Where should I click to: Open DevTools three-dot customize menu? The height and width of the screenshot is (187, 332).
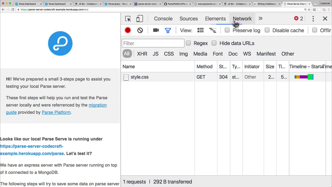[x=313, y=19]
